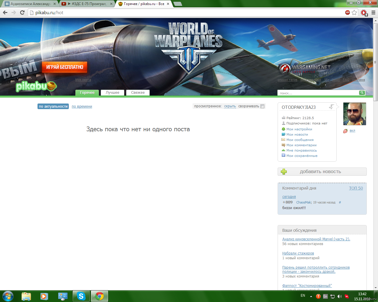Viewport: 378px width, 302px height.
Task: Click the green search magnifier button
Action: point(362,93)
